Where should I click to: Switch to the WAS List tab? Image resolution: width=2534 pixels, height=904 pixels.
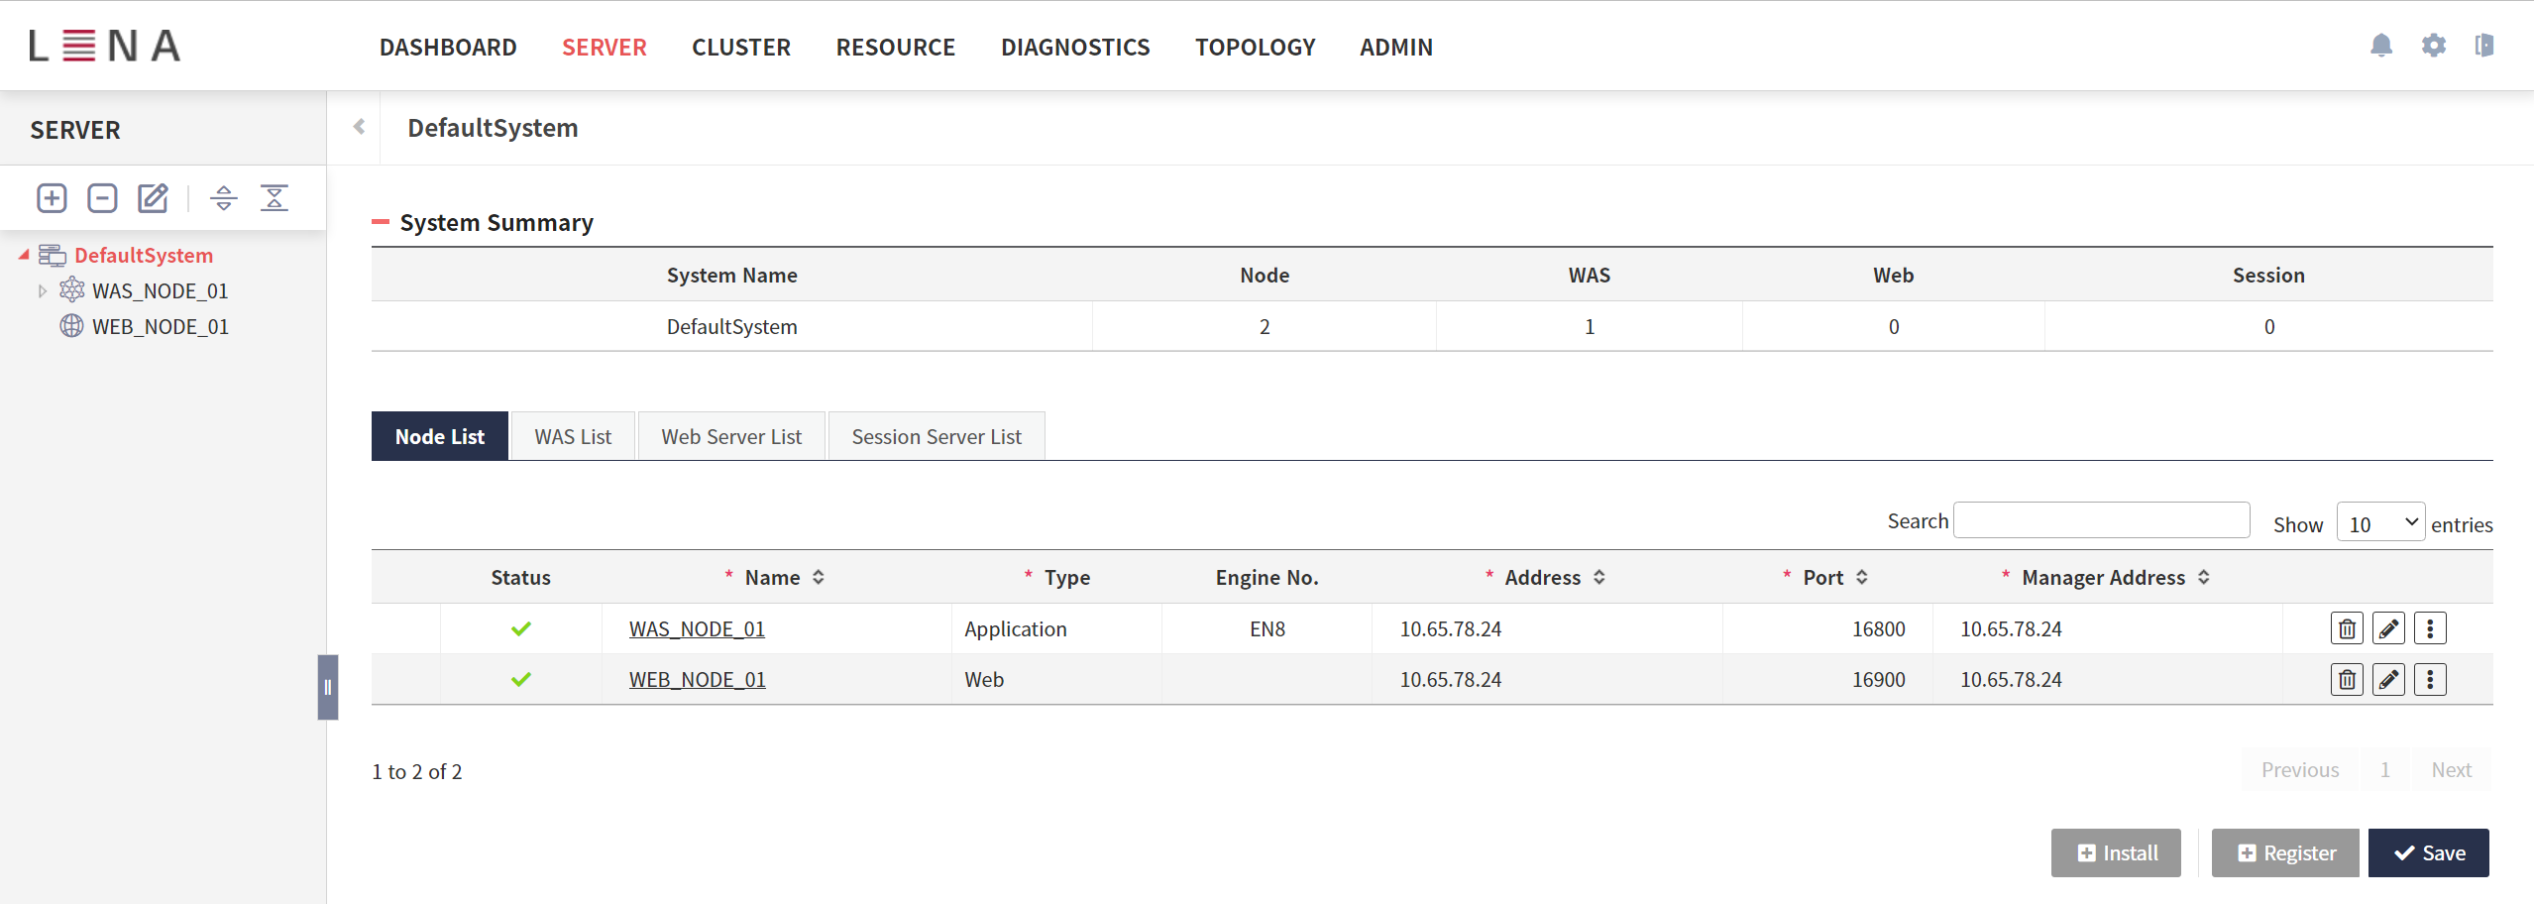573,436
